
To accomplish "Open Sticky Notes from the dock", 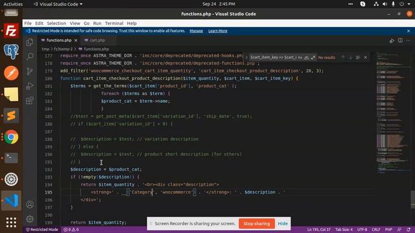I will pyautogui.click(x=11, y=94).
